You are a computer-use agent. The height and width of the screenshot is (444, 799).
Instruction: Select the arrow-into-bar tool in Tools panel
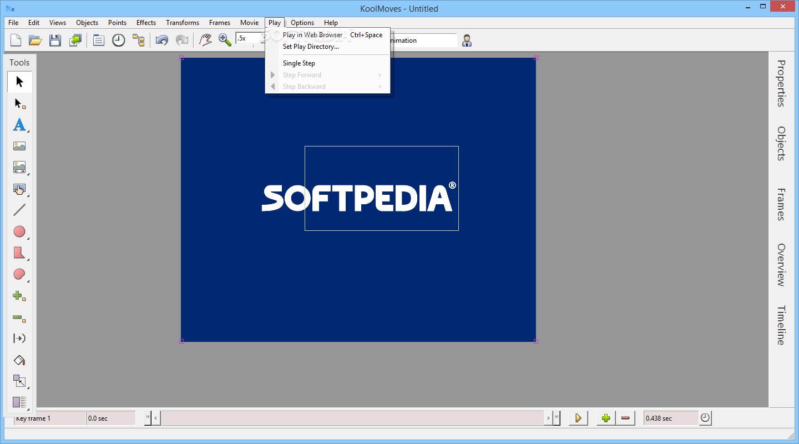click(19, 339)
